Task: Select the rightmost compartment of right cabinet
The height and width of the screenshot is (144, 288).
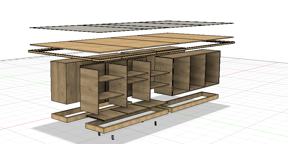Action: [x=213, y=69]
